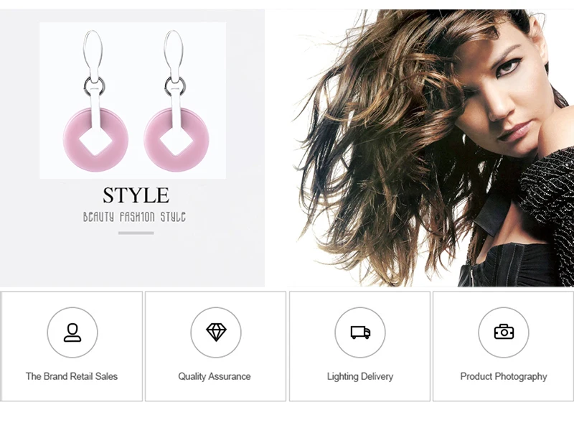Select the Product Photography card
The width and height of the screenshot is (574, 433).
(x=504, y=346)
